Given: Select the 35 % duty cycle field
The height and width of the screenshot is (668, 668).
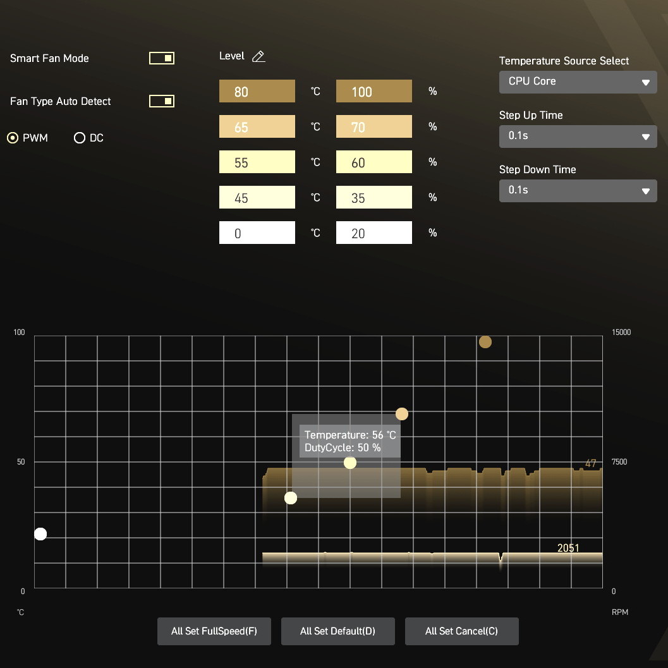Looking at the screenshot, I should pyautogui.click(x=373, y=198).
